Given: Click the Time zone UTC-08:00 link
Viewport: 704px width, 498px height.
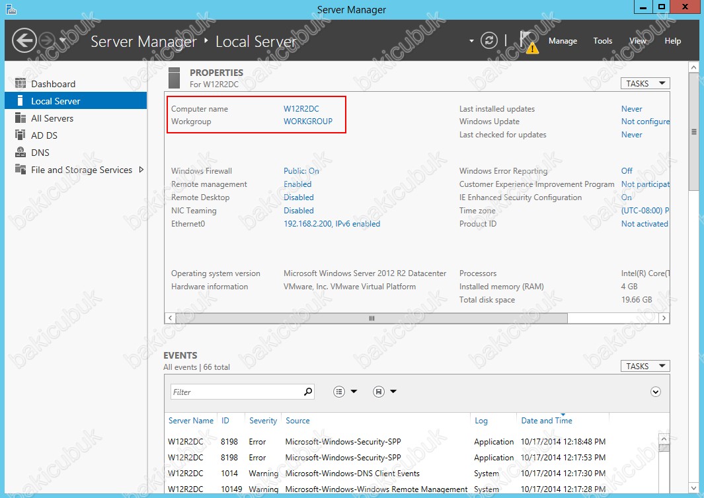Looking at the screenshot, I should point(645,211).
